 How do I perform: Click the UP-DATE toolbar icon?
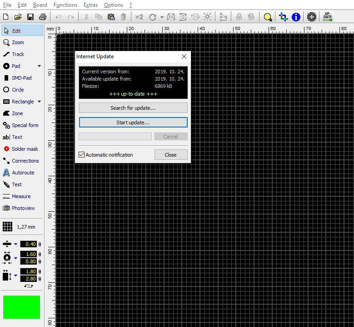pos(328,17)
